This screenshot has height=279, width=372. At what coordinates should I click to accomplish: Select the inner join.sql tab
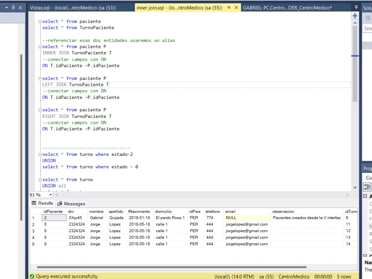tap(179, 8)
